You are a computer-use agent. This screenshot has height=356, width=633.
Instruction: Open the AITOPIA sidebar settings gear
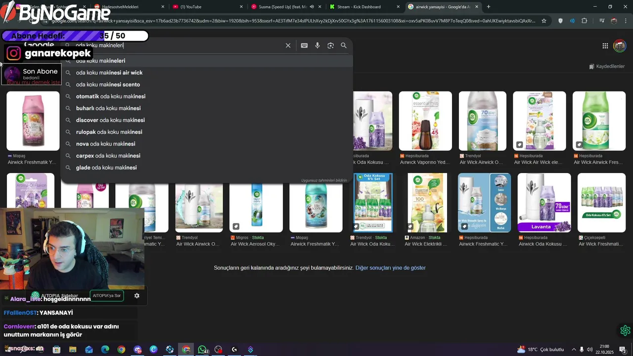[137, 296]
